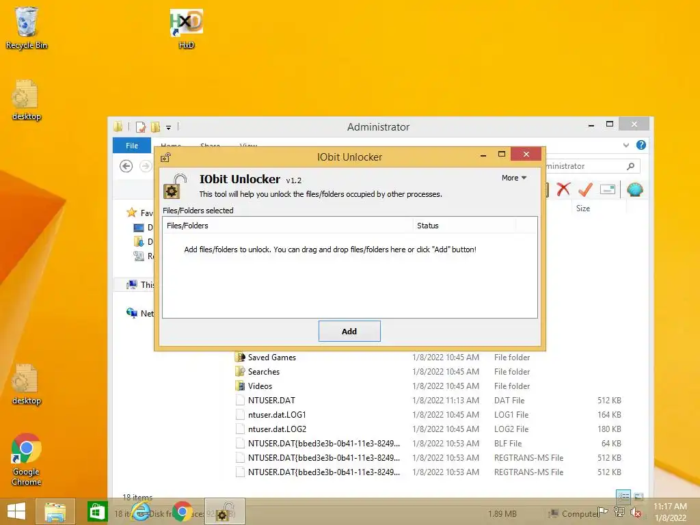Click the rename card icon in Explorer toolbar
700x525 pixels.
pyautogui.click(x=608, y=189)
